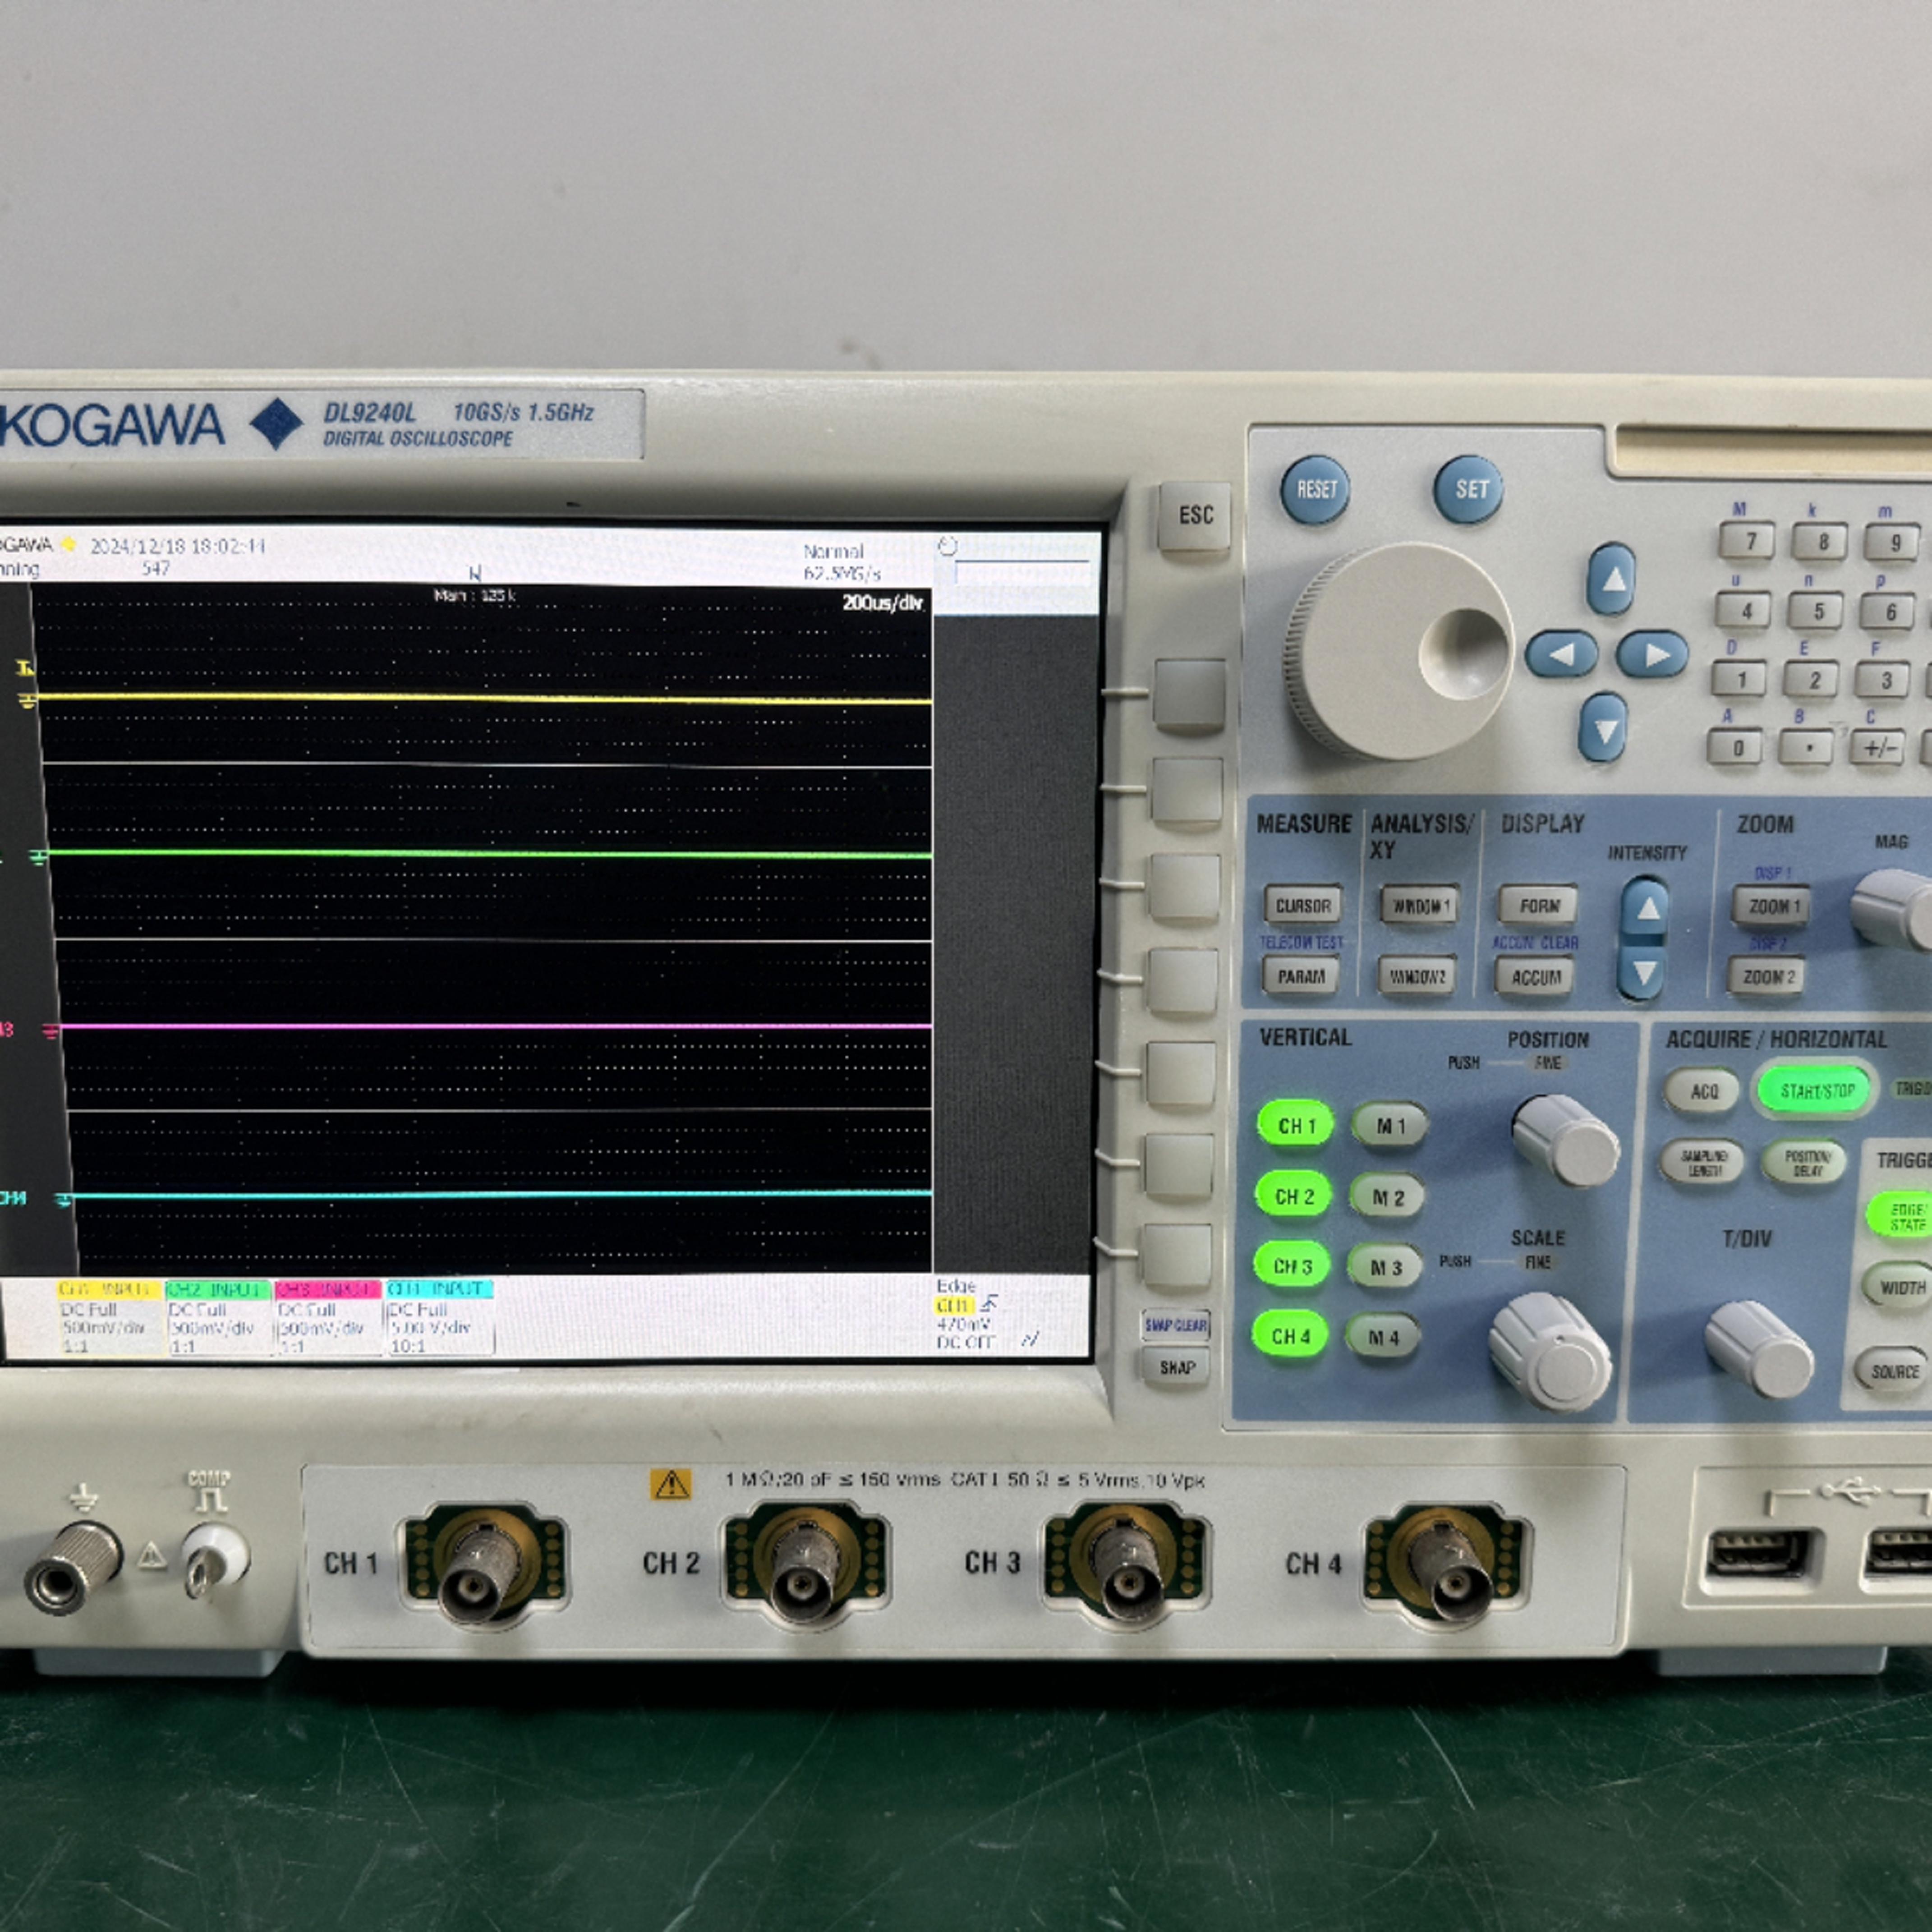
Task: Open the CURSOR measurement menu
Action: click(x=1304, y=906)
